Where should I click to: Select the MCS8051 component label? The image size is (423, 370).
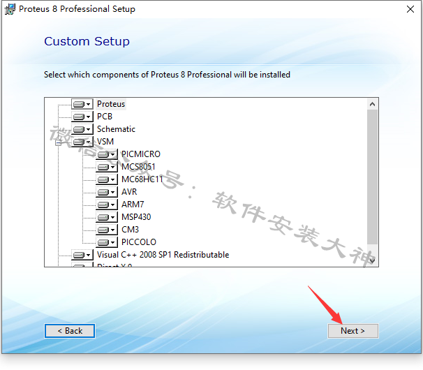click(x=138, y=167)
